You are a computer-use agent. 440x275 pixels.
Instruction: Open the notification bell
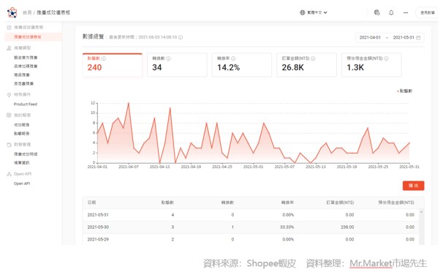(391, 12)
